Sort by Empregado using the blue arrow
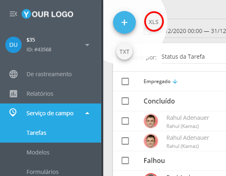Image resolution: width=226 pixels, height=176 pixels. click(x=175, y=81)
